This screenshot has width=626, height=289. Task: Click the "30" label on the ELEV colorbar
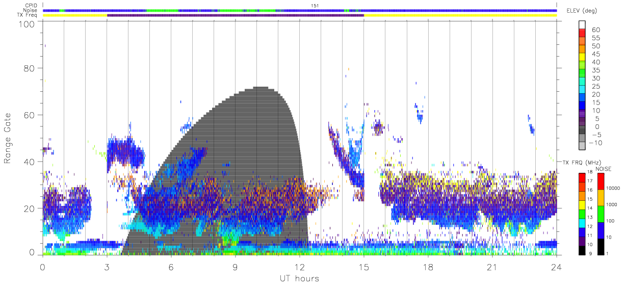tap(595, 78)
